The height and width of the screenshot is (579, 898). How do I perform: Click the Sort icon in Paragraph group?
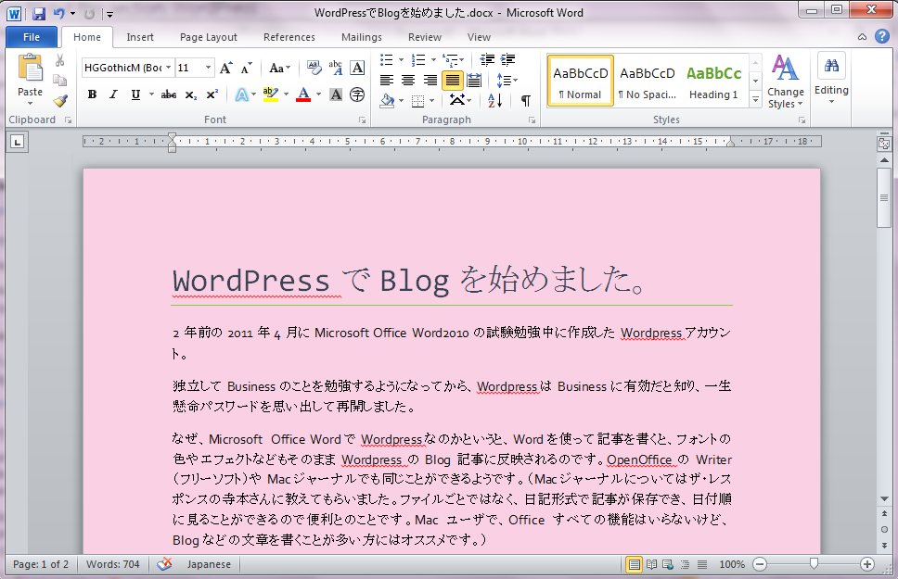[494, 100]
